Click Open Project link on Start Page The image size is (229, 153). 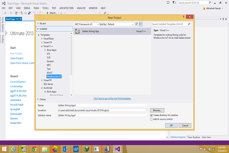point(17,58)
